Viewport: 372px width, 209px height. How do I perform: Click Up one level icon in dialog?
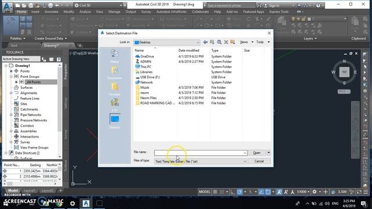click(212, 42)
